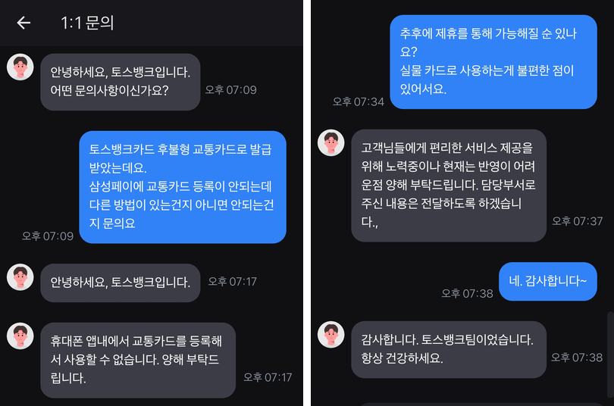
Task: Click agent avatar next to 고객님들에게 편리한 message
Action: pyautogui.click(x=331, y=142)
